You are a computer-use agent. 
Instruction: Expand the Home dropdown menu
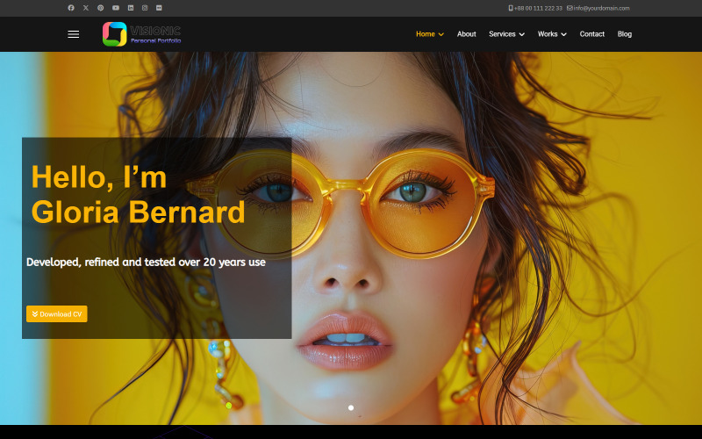(429, 34)
